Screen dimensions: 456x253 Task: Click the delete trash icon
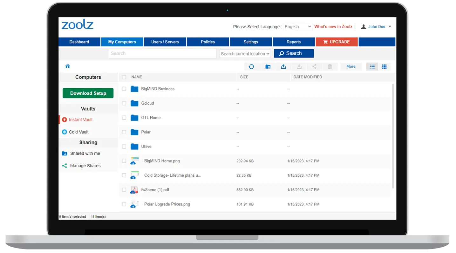[330, 66]
